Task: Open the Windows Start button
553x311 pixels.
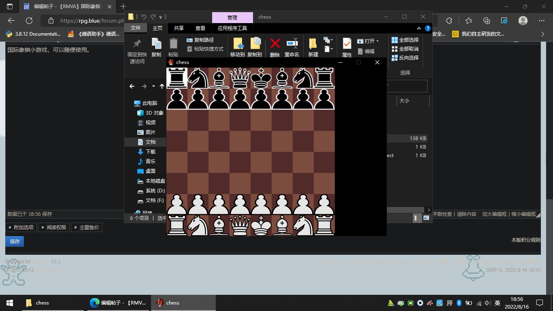Action: pos(10,303)
